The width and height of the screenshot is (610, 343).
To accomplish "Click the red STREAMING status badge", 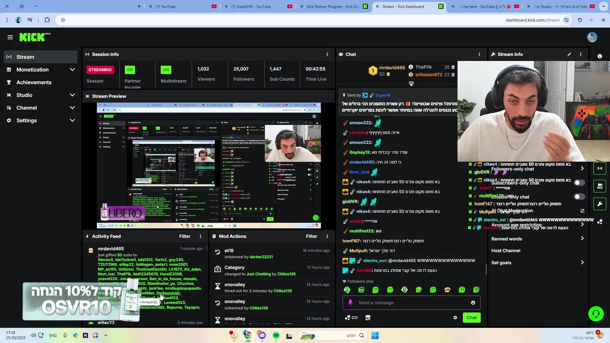I will point(100,70).
